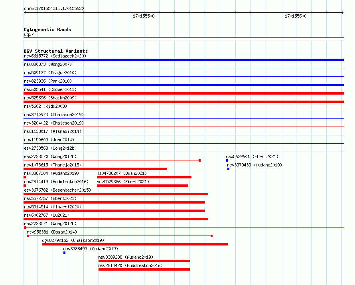Click red bar under nsv6002767
Screen dimensions: 355x285
tap(116, 219)
